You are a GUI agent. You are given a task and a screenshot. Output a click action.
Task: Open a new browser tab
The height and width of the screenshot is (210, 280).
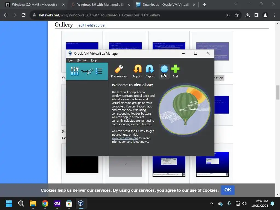click(205, 5)
